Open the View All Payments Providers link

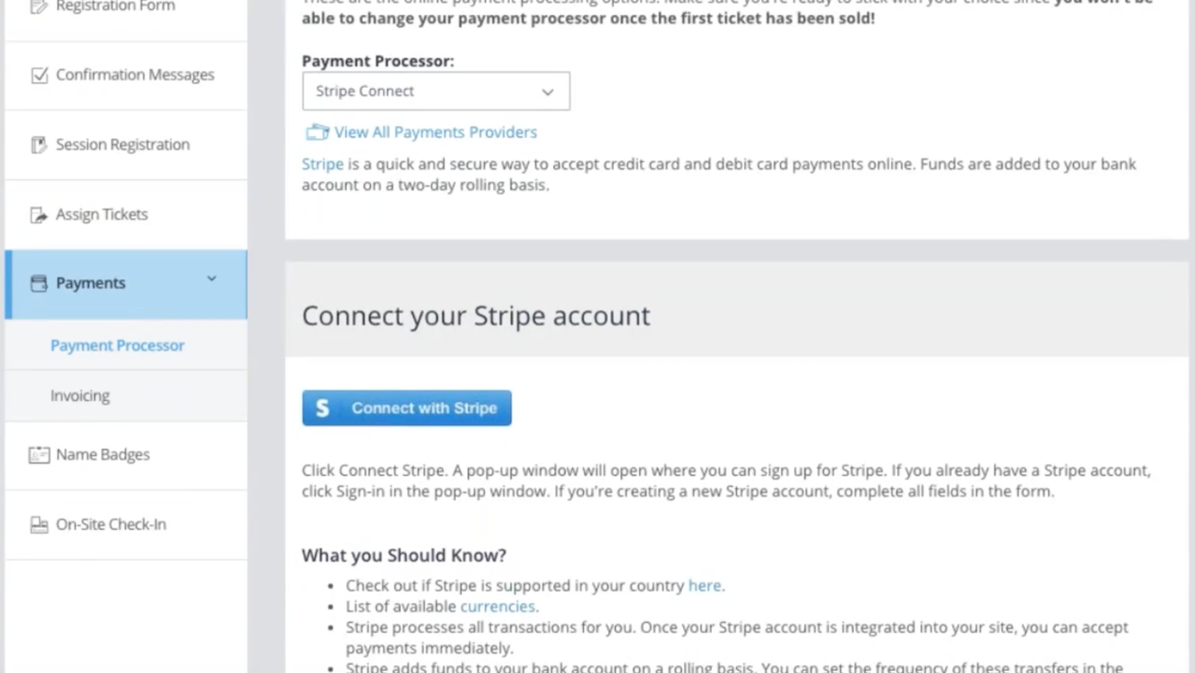[x=435, y=132]
